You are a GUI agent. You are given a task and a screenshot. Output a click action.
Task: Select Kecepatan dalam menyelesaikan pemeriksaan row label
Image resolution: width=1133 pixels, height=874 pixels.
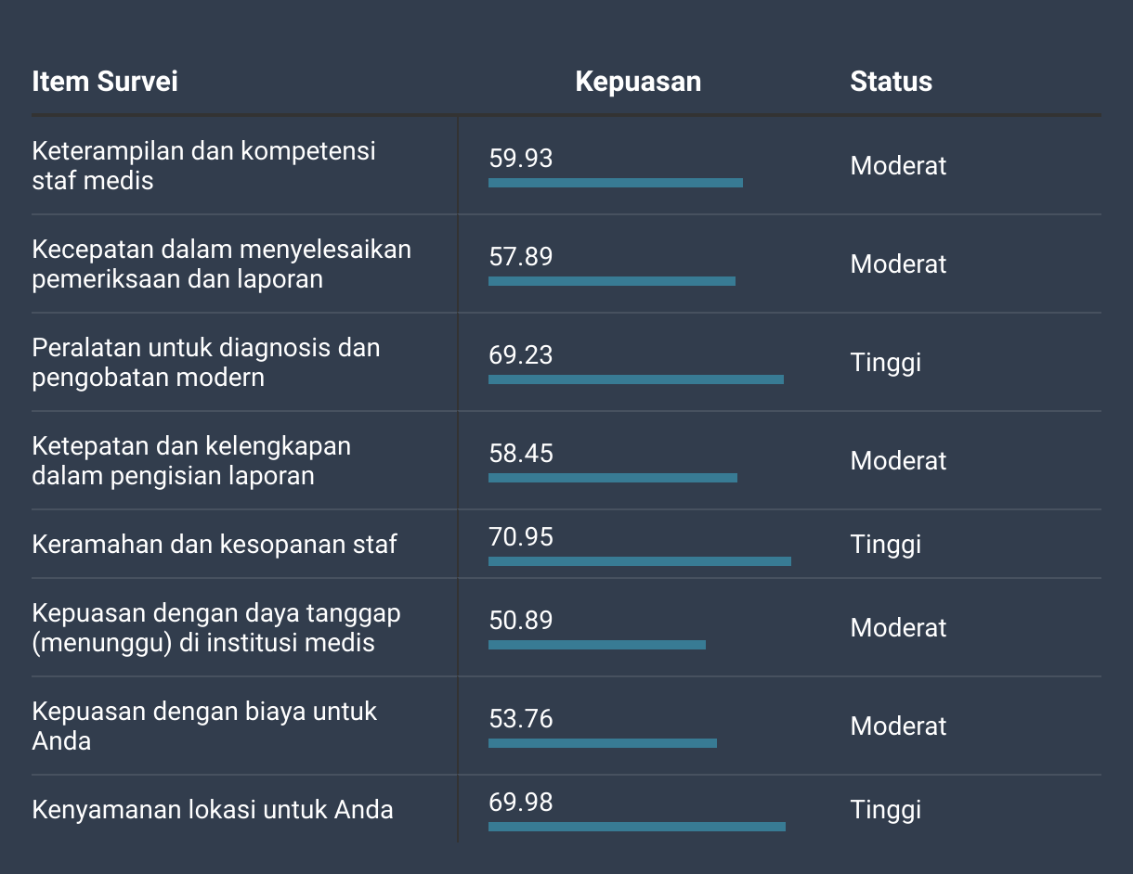click(221, 263)
